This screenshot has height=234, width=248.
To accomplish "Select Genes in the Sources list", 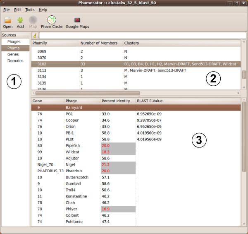I will (x=13, y=54).
